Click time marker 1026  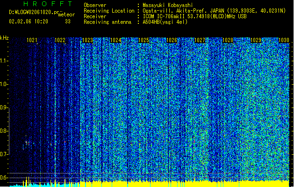click(x=172, y=40)
